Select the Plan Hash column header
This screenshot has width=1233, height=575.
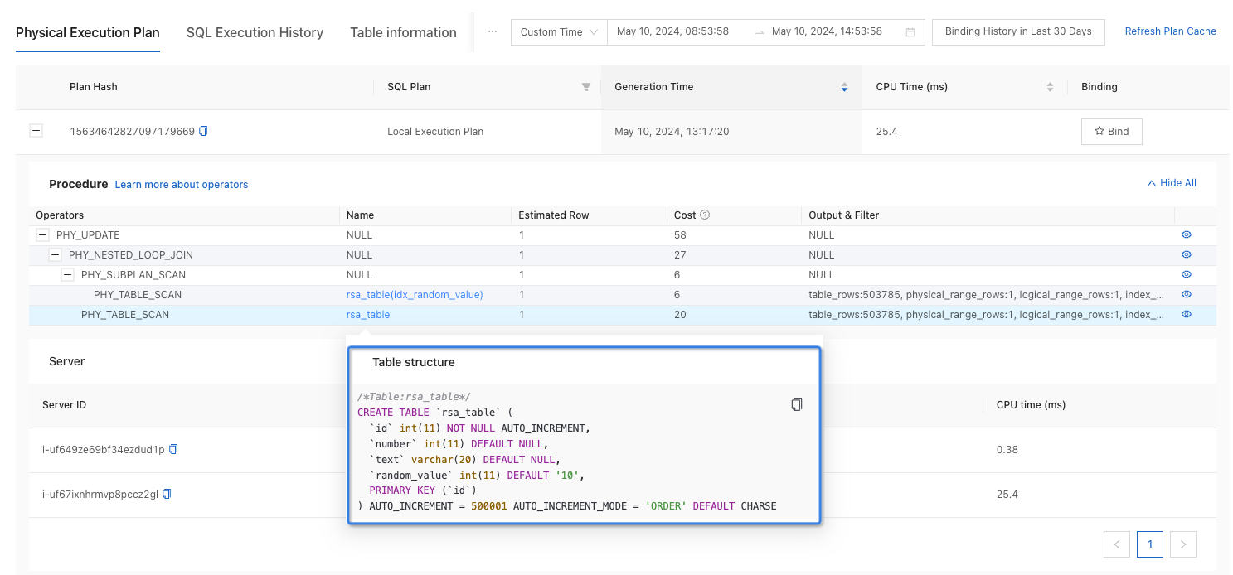pos(93,87)
